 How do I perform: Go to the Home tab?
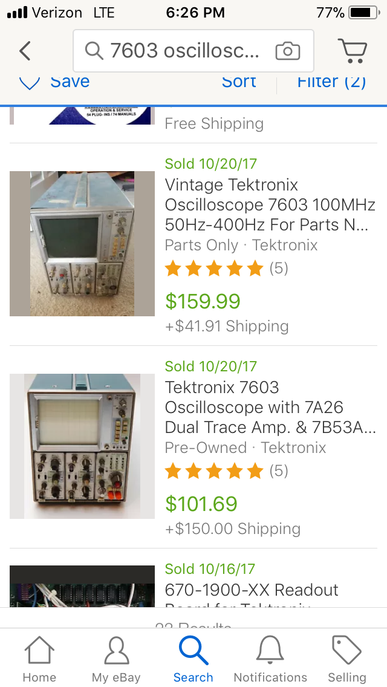point(39,659)
